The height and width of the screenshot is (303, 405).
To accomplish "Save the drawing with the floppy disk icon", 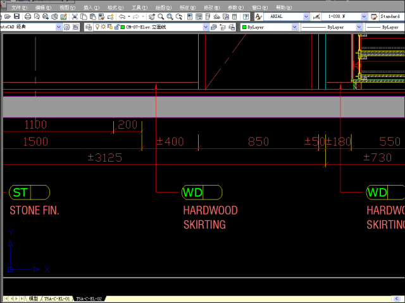I will pos(17,17).
